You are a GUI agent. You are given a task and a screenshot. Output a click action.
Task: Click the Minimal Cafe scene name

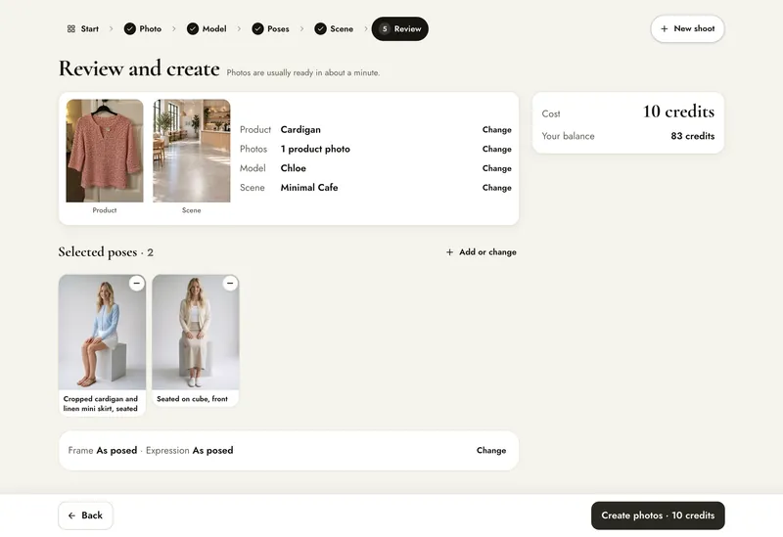click(x=309, y=188)
